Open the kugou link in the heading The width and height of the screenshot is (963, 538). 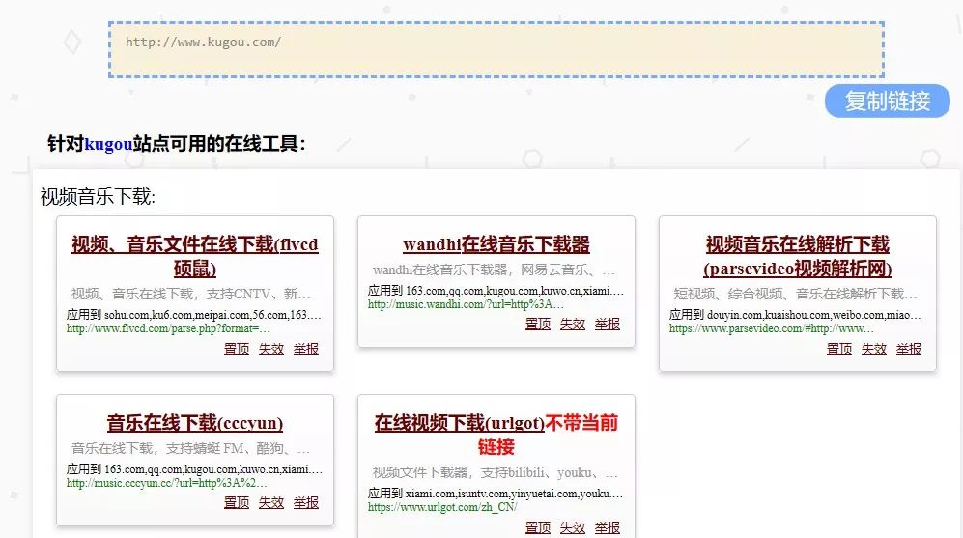click(x=108, y=144)
